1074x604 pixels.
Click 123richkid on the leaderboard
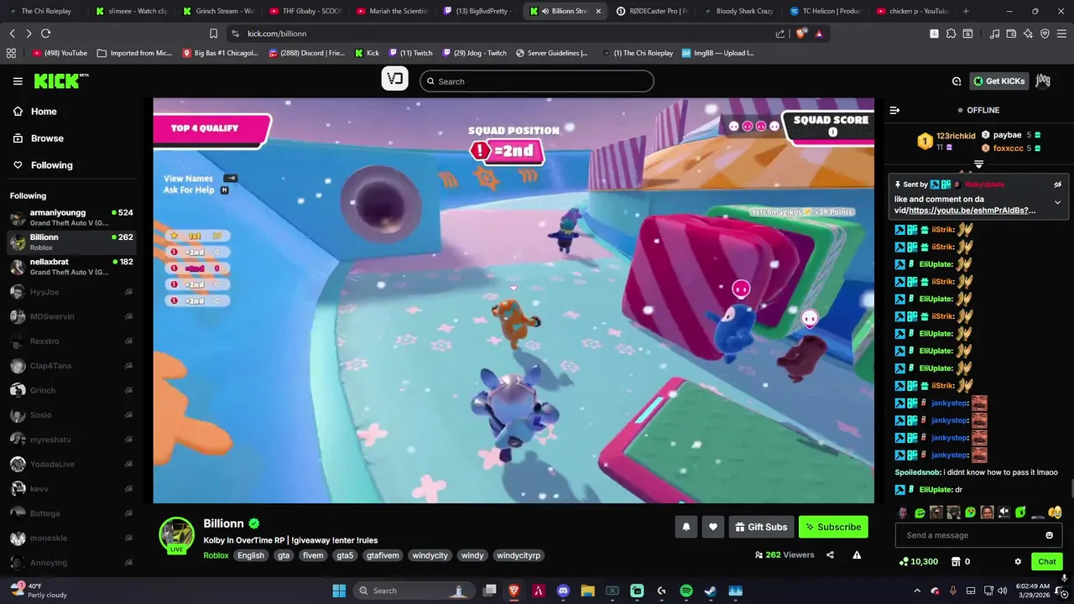point(956,136)
